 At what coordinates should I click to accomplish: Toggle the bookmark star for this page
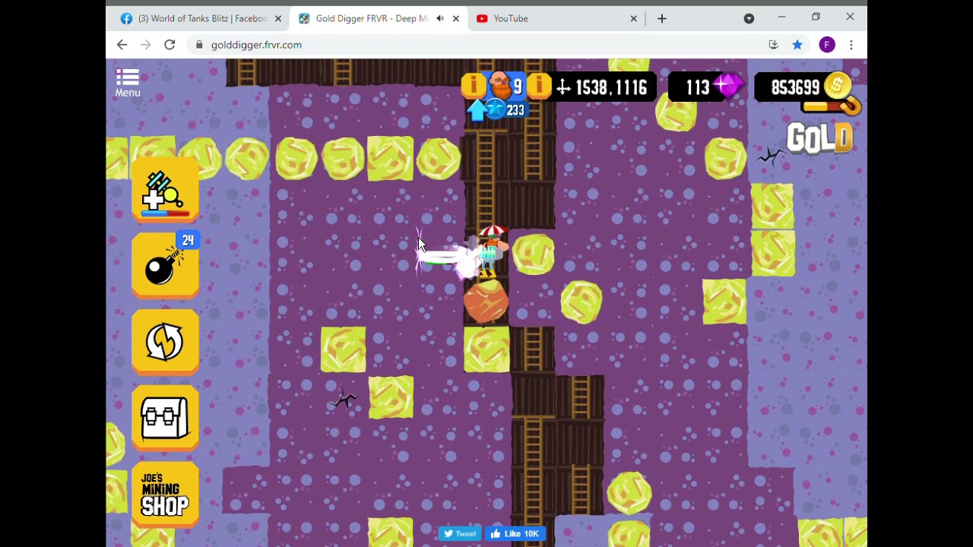click(797, 45)
